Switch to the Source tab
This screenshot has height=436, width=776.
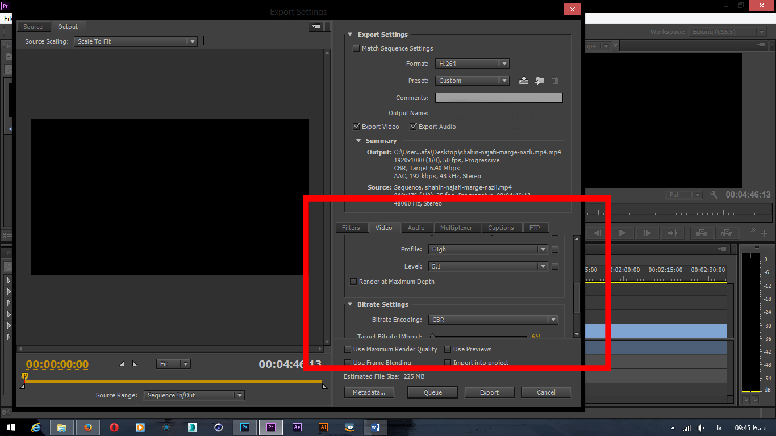tap(33, 27)
